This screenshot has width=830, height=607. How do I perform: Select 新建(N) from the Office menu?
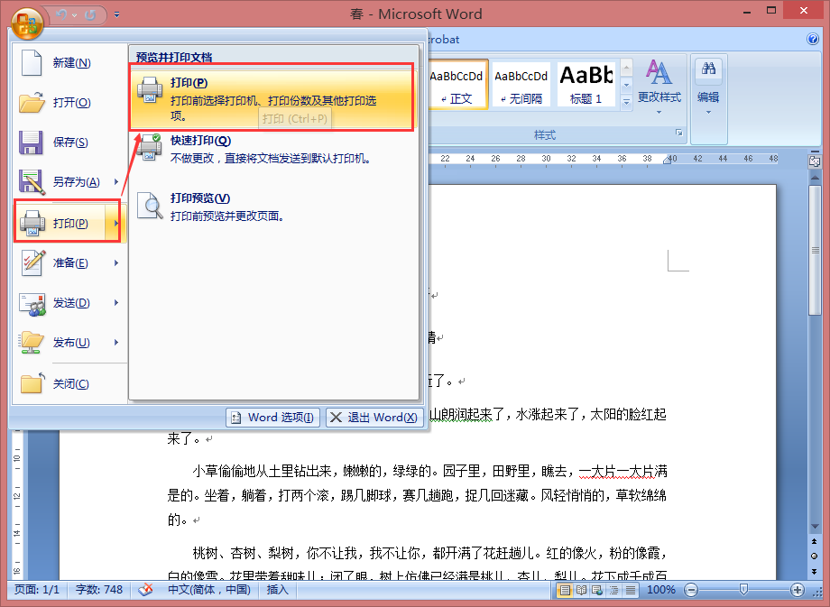pyautogui.click(x=69, y=63)
